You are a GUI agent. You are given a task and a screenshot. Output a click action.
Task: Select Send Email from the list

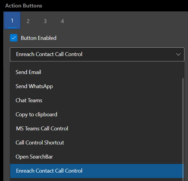click(x=28, y=72)
